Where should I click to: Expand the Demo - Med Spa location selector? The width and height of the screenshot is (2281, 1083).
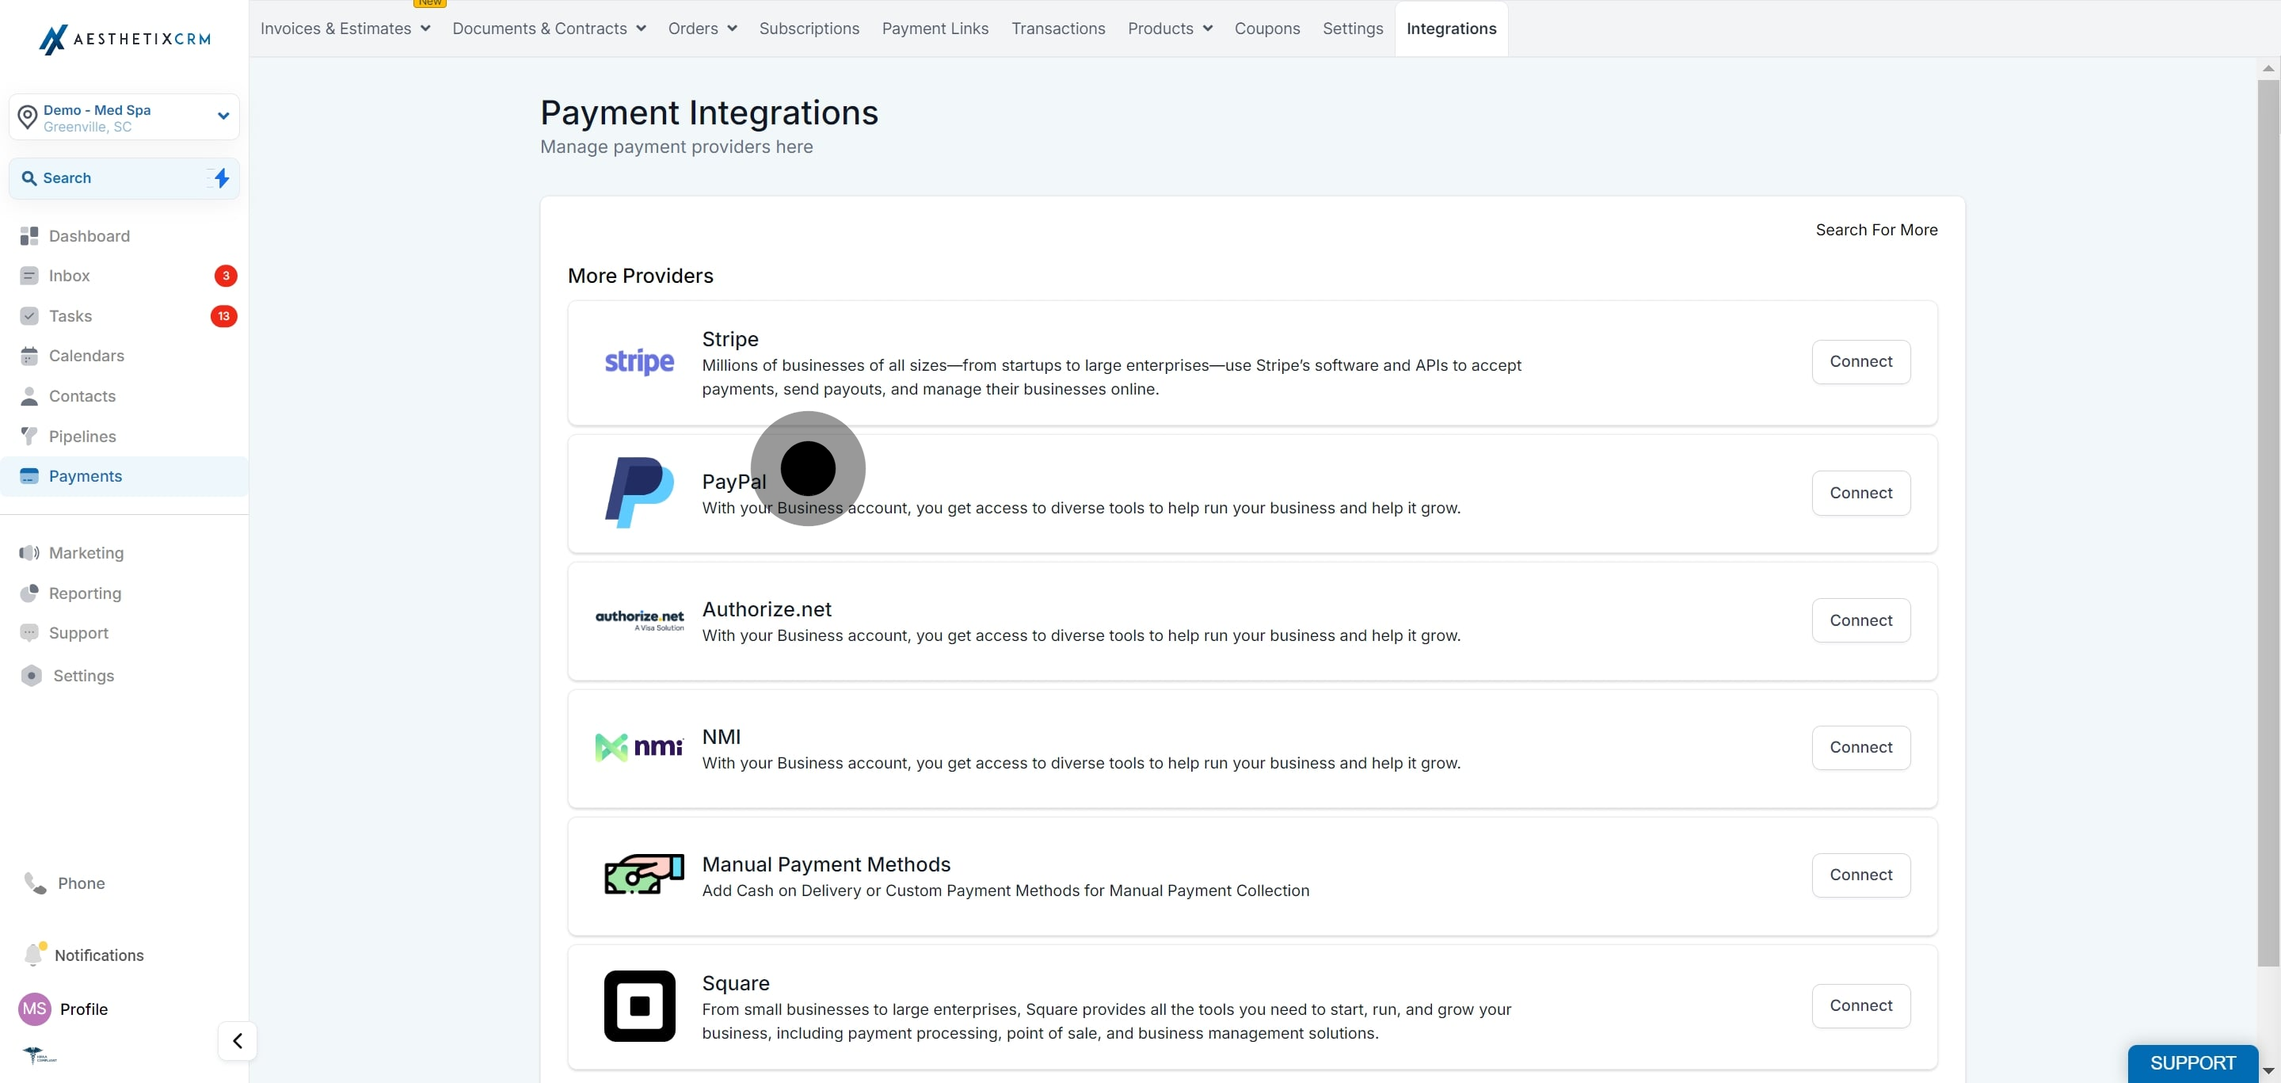point(124,117)
